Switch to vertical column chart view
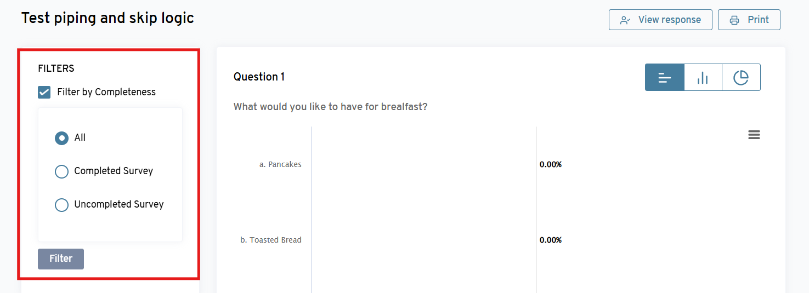Image resolution: width=809 pixels, height=293 pixels. tap(703, 78)
